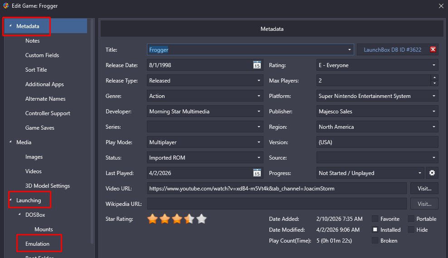Toggle the Installed checkbox

(x=375, y=230)
